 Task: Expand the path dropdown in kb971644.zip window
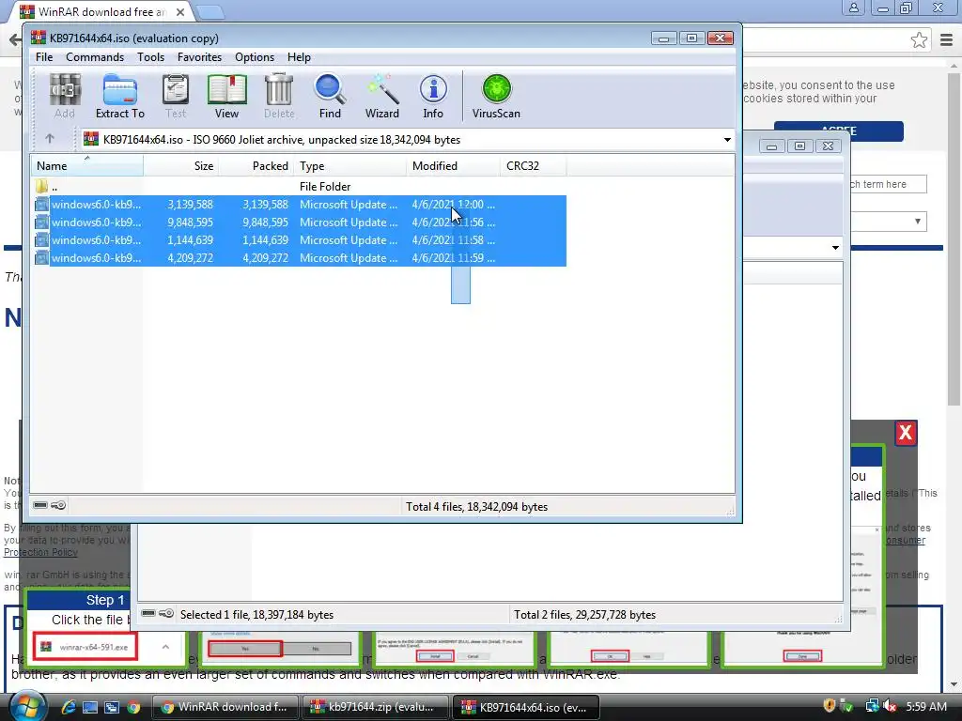[835, 248]
